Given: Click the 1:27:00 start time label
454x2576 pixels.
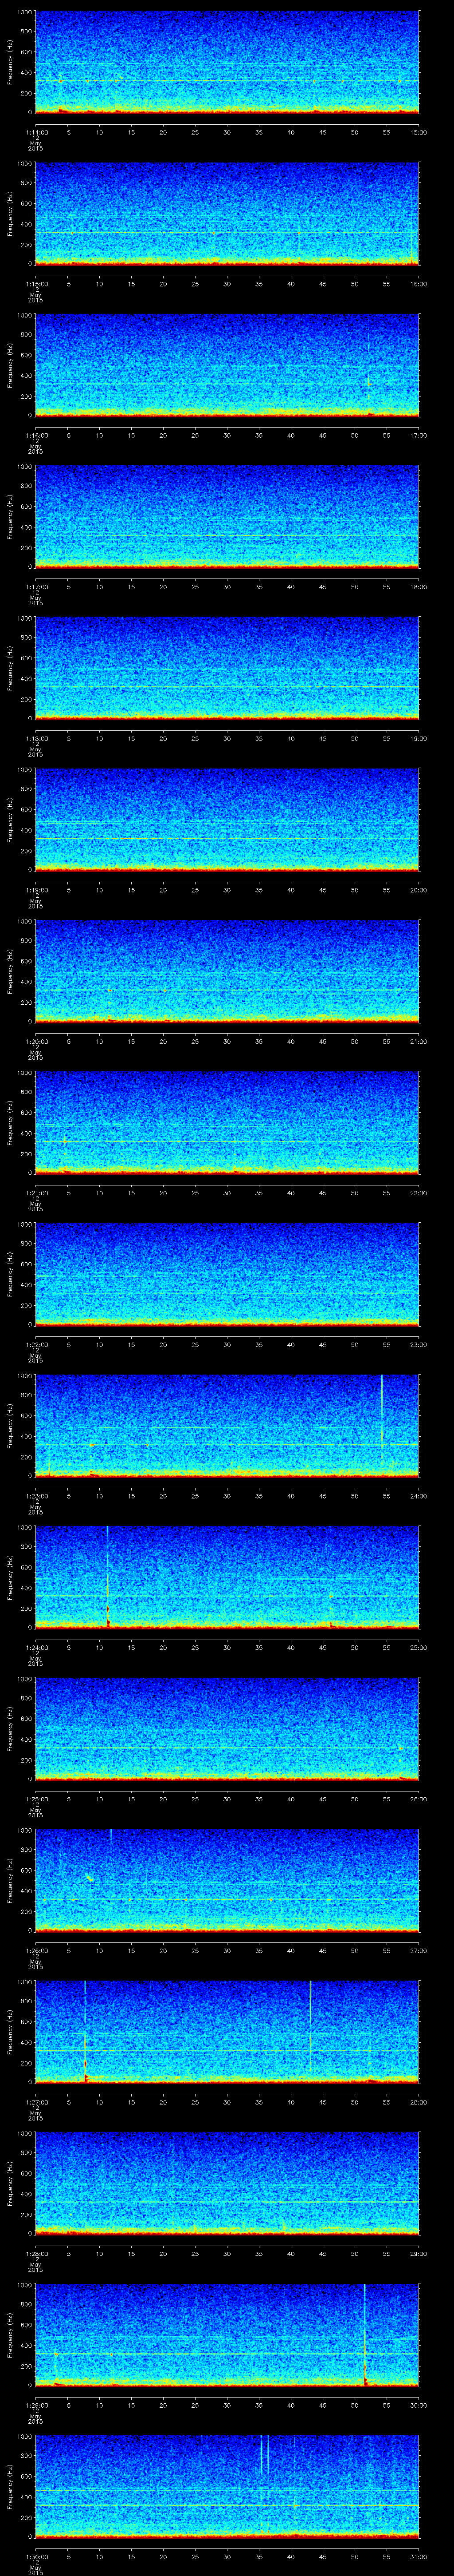Looking at the screenshot, I should pos(36,2102).
